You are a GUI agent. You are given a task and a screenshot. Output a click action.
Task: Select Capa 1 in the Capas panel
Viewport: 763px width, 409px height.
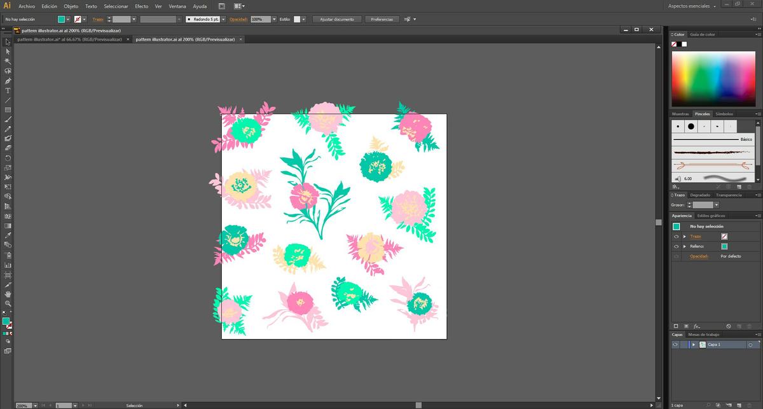[x=715, y=344]
